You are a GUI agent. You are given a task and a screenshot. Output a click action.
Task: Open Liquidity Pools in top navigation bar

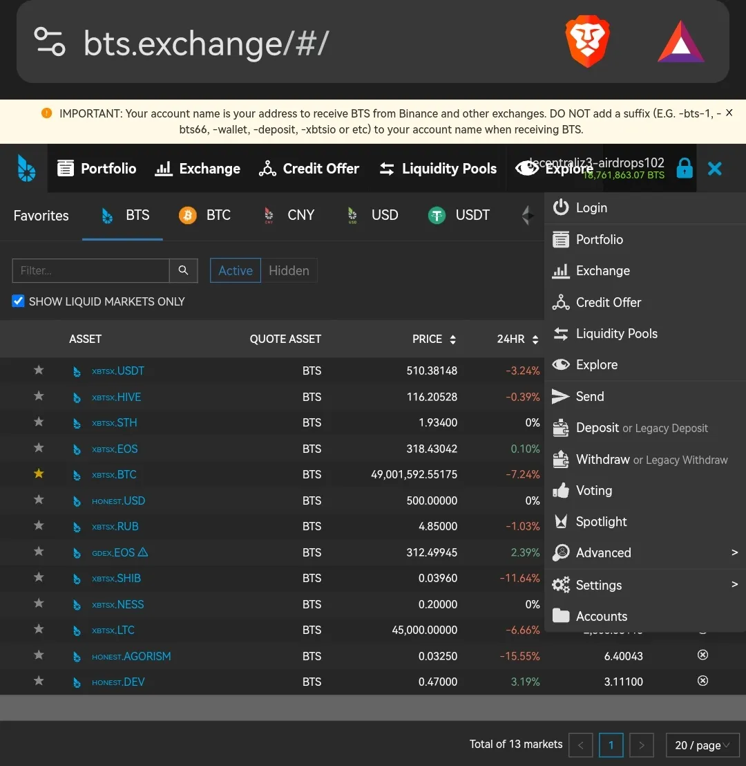pyautogui.click(x=438, y=169)
